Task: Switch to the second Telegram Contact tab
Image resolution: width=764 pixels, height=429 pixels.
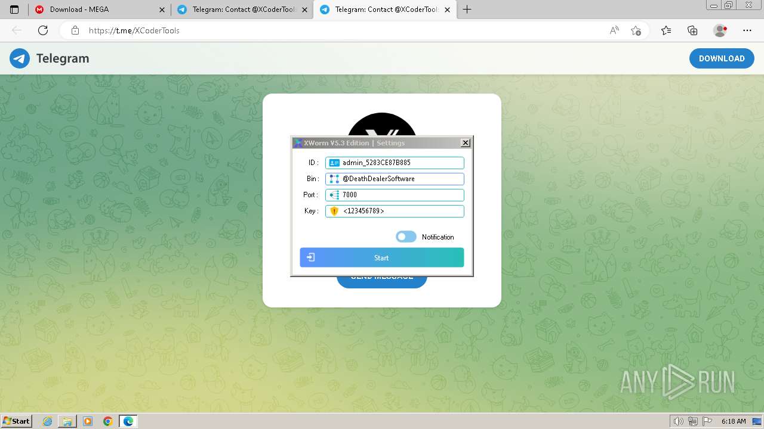Action: pyautogui.click(x=242, y=10)
